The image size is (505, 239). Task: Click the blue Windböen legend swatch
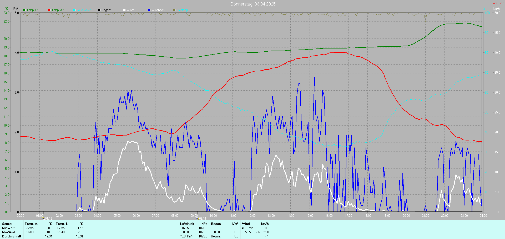[x=149, y=10]
